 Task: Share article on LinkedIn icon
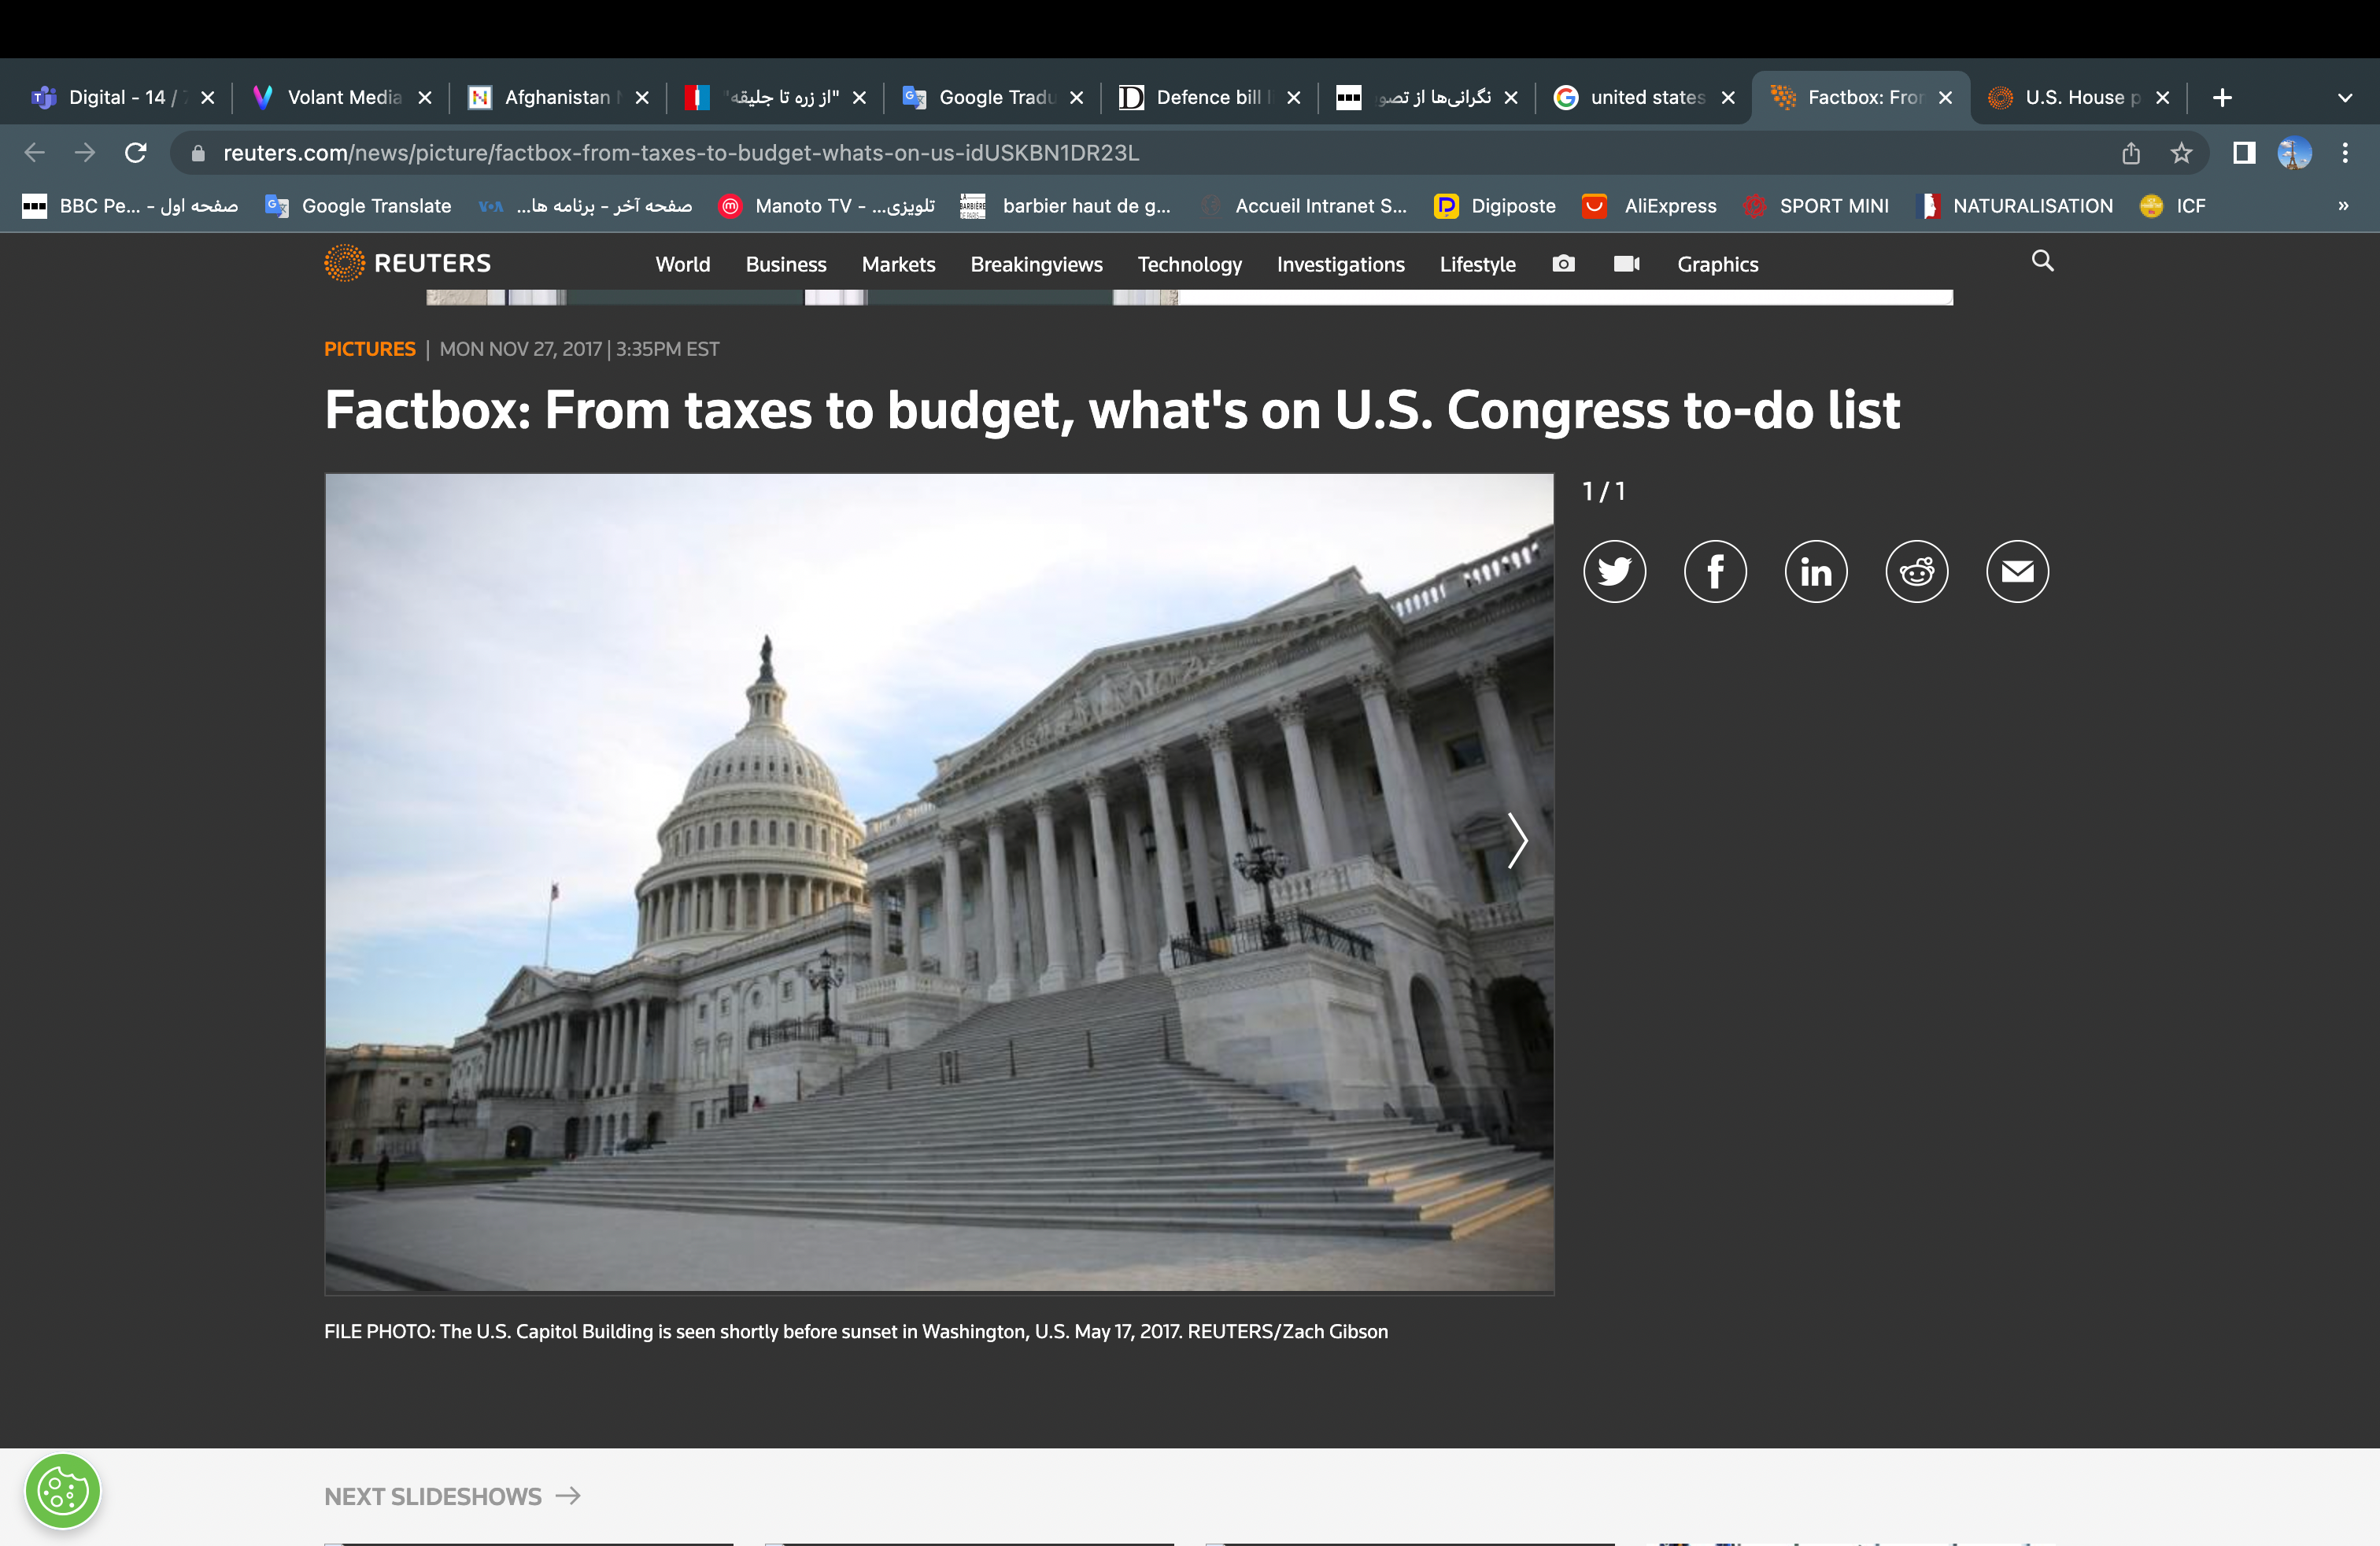1816,572
